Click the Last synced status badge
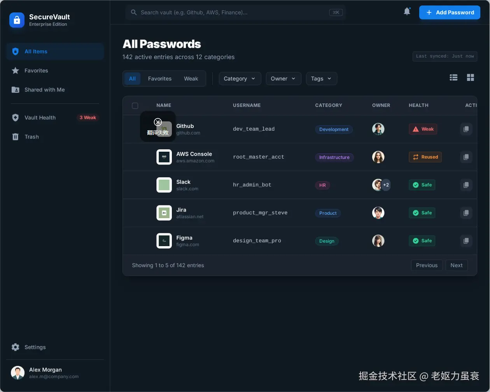This screenshot has height=392, width=490. pyautogui.click(x=445, y=56)
